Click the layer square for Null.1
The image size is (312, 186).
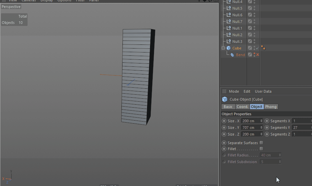(250, 28)
